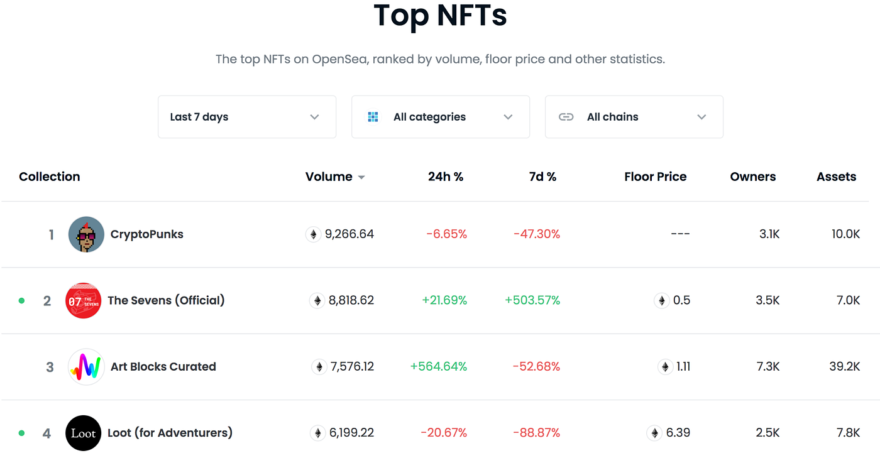This screenshot has height=463, width=880.
Task: Sort by the Floor Price column header
Action: [x=656, y=177]
